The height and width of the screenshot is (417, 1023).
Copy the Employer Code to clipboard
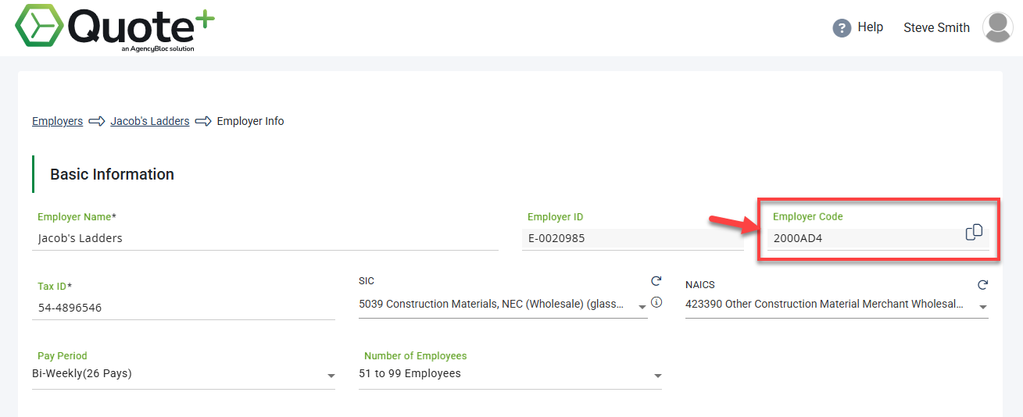click(974, 233)
